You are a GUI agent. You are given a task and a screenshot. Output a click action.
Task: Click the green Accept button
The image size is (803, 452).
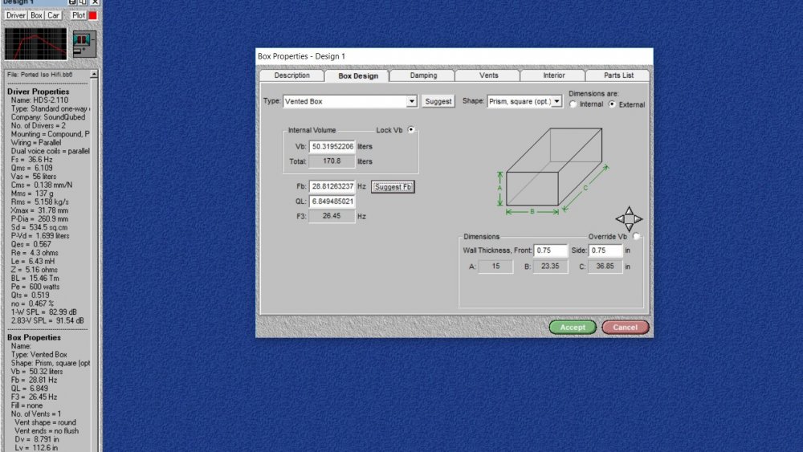(573, 327)
